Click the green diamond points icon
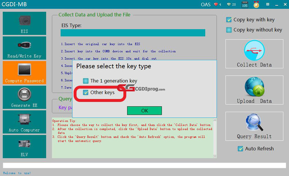This screenshot has height=176, width=289. pyautogui.click(x=229, y=4)
